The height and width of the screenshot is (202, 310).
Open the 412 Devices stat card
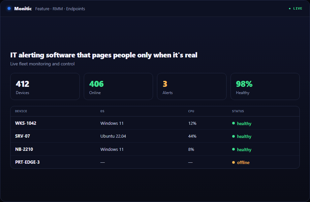45,86
